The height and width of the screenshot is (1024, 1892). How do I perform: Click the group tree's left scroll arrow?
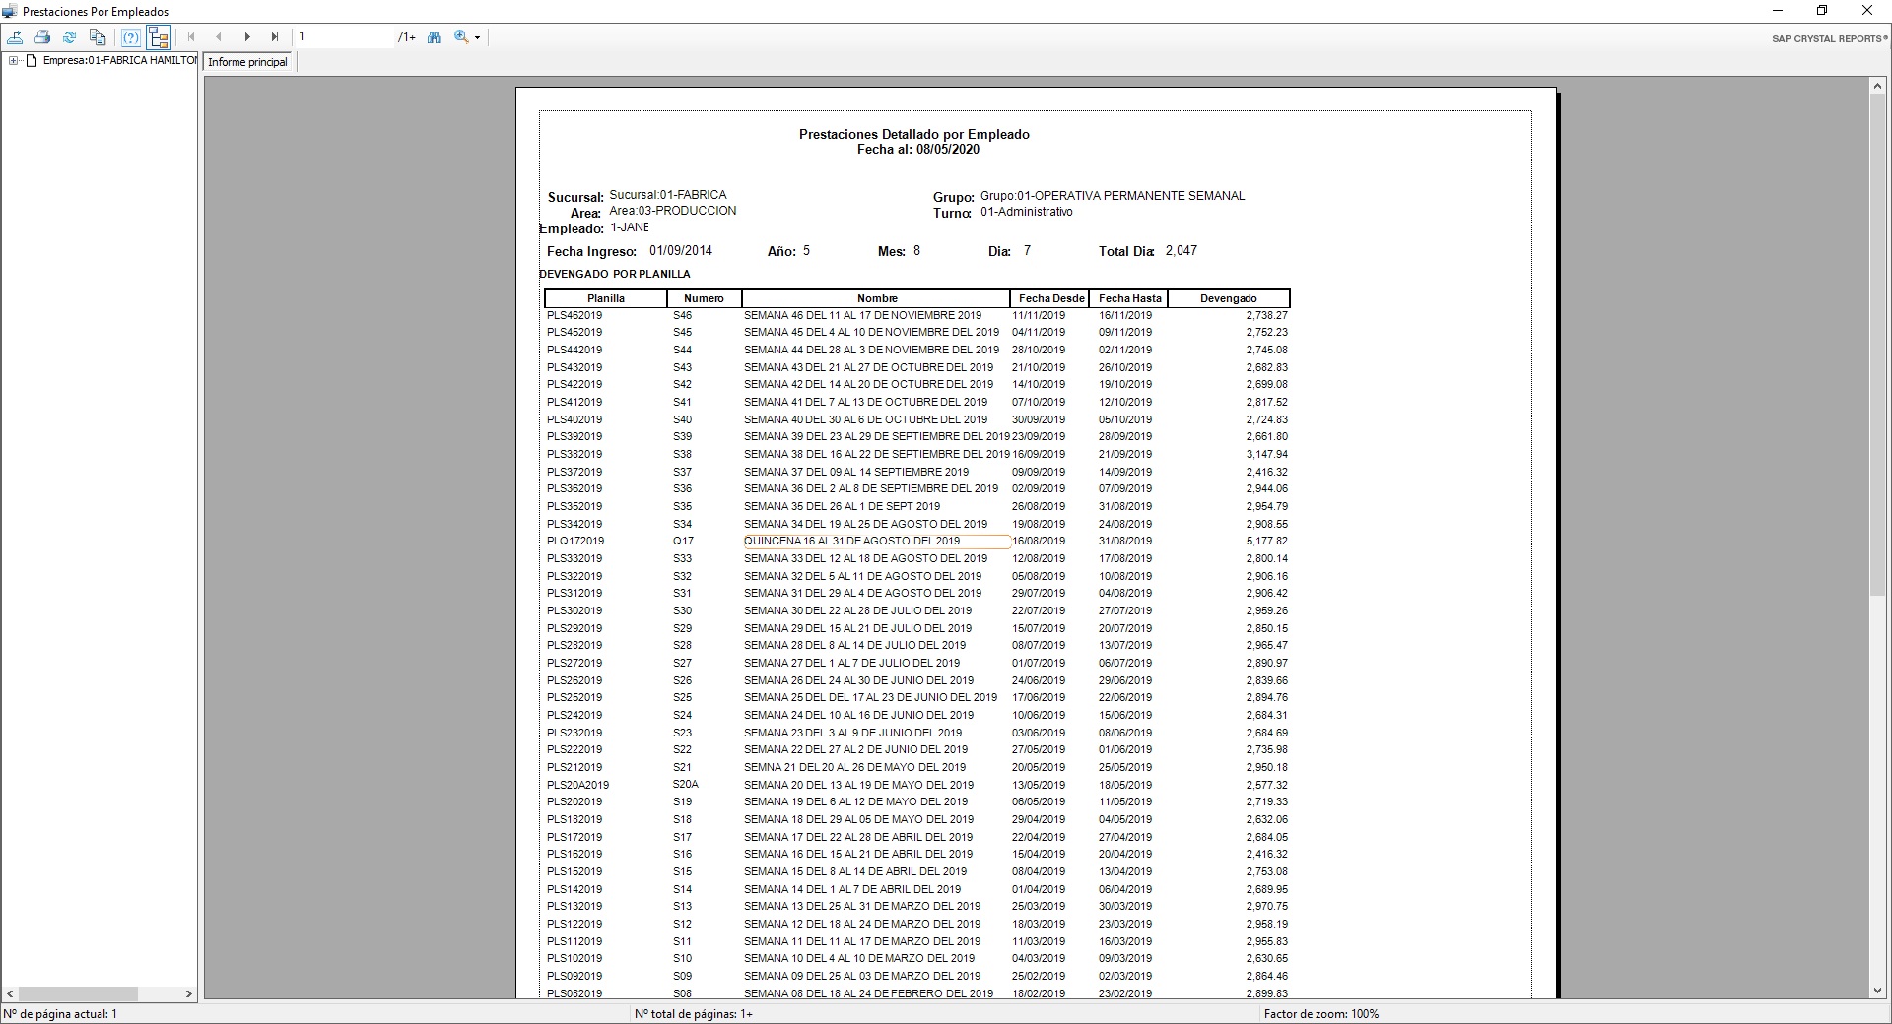11,994
